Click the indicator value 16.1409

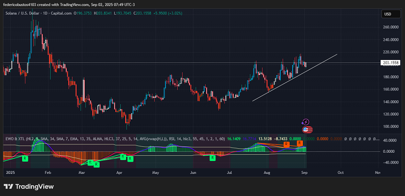[234, 139]
